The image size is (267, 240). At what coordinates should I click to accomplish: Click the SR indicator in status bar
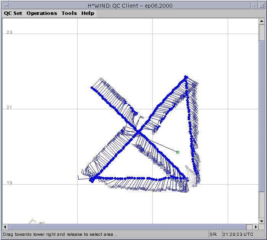click(213, 234)
